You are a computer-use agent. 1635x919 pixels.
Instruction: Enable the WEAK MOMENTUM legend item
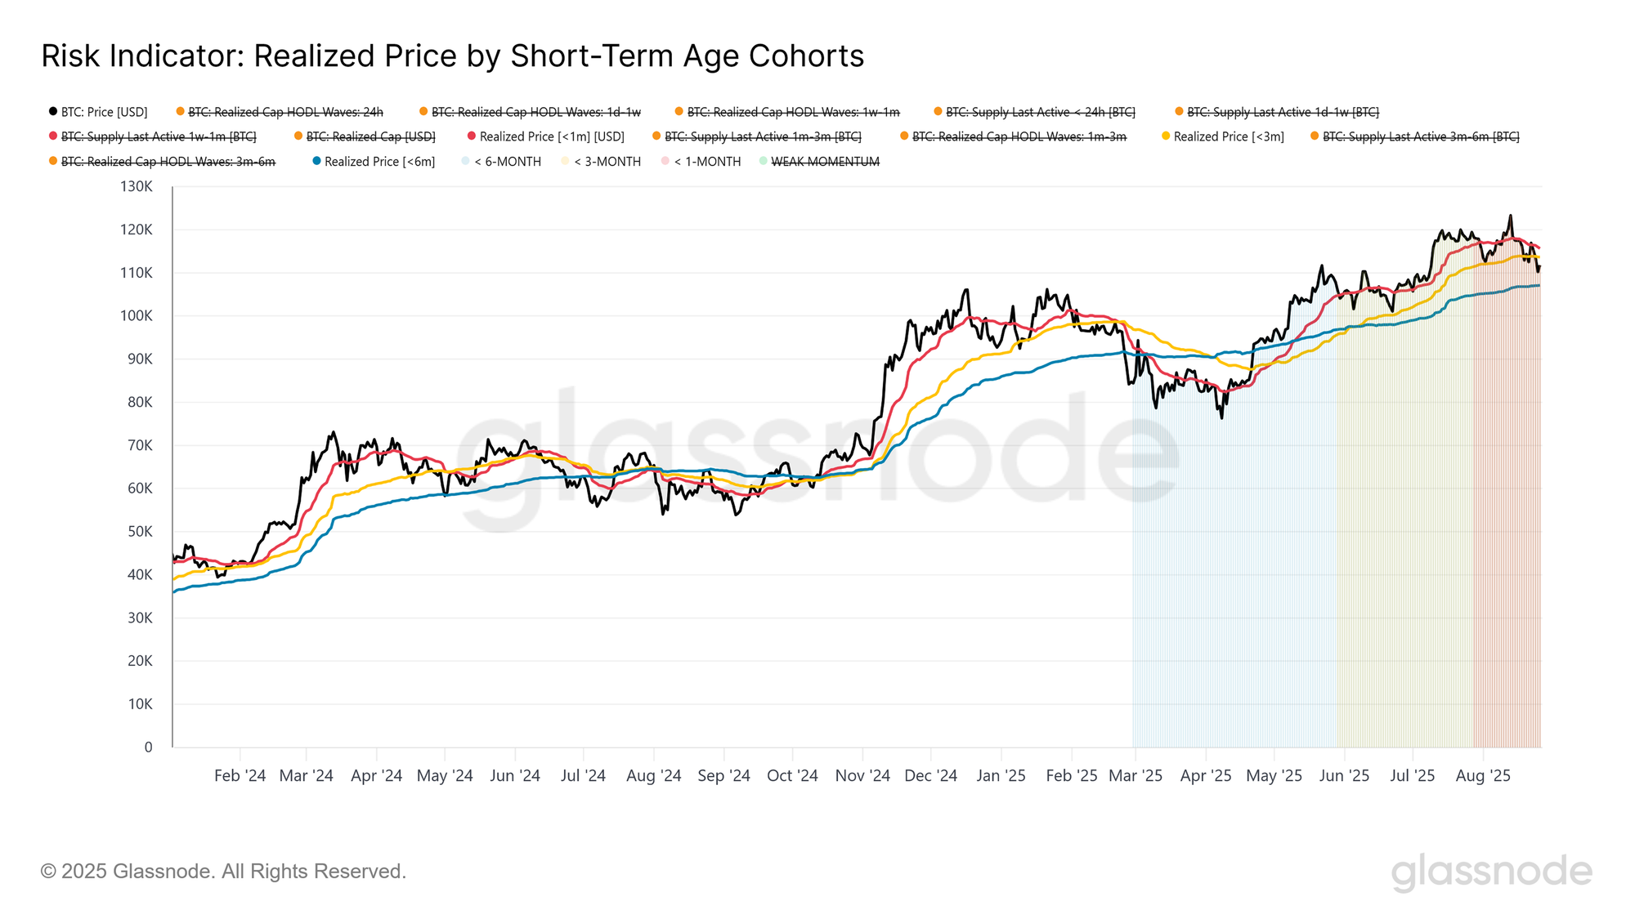(x=819, y=162)
